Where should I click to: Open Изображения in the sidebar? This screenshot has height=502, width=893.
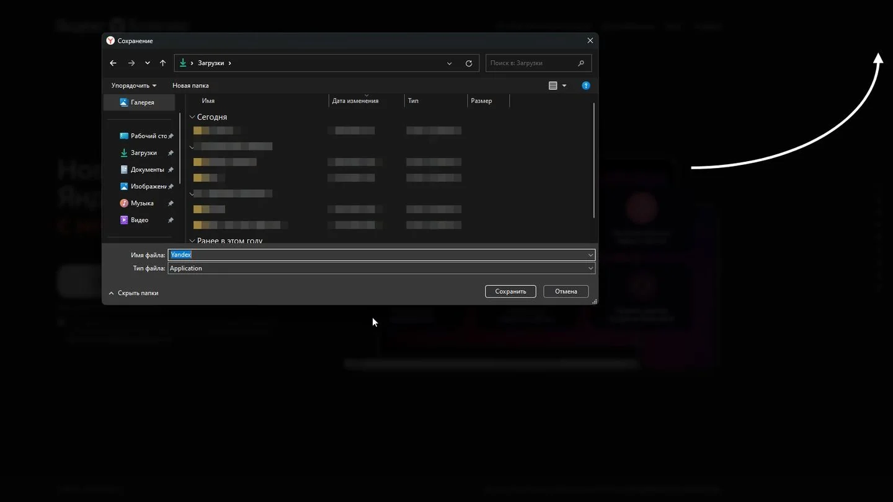click(x=143, y=186)
